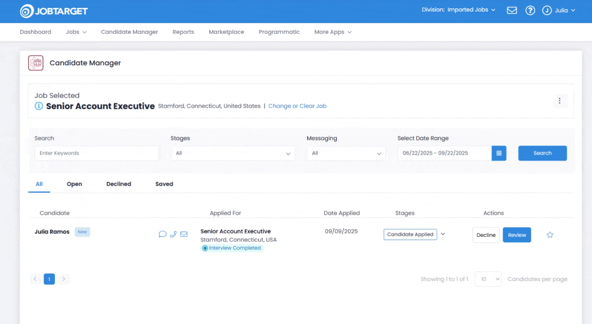Click the job info icon beside Senior Account Executive
This screenshot has height=324, width=592.
(39, 106)
